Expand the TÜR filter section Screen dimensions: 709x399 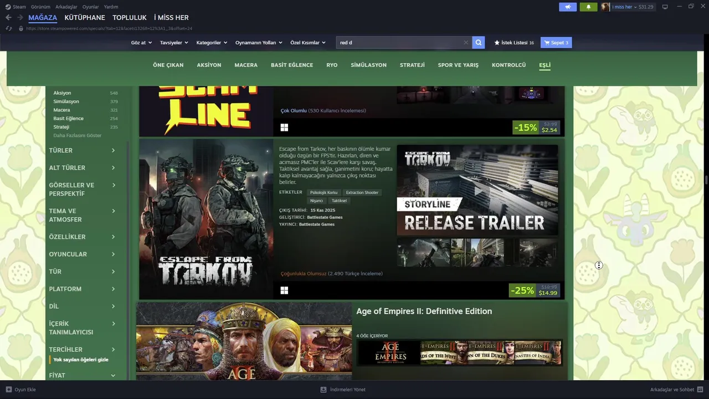coord(83,272)
